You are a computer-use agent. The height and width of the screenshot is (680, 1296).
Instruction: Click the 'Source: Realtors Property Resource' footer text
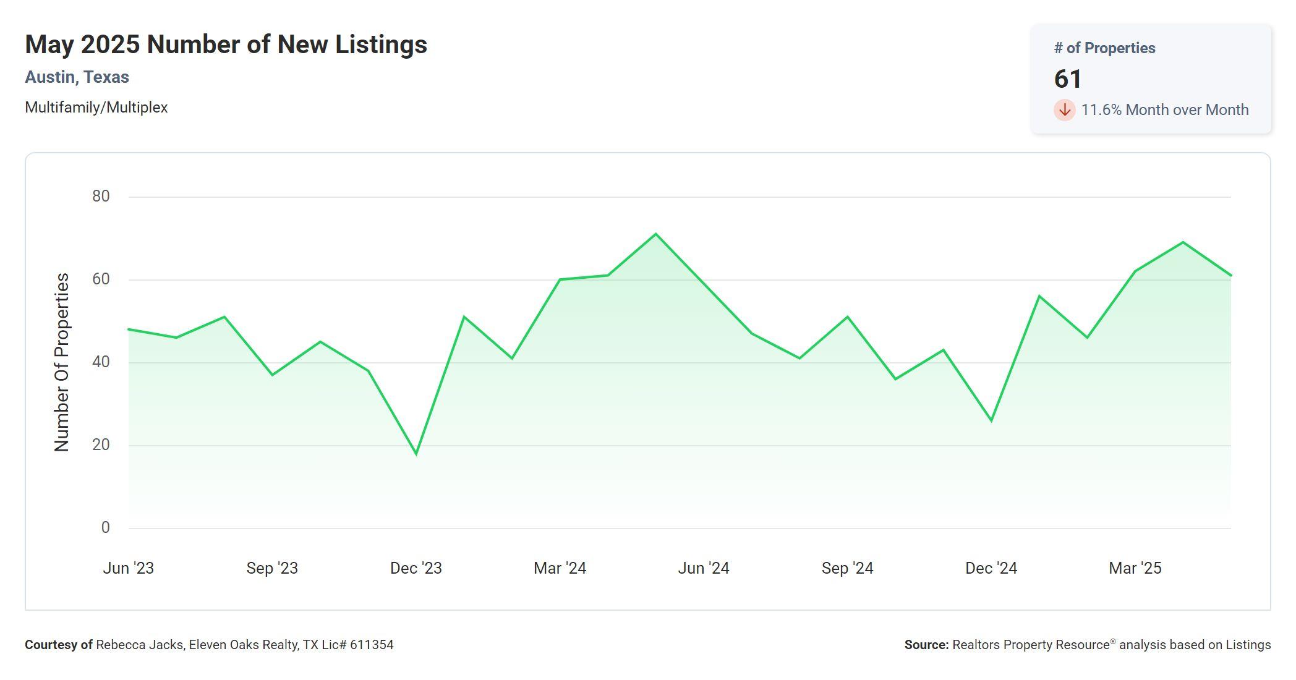pyautogui.click(x=1088, y=645)
